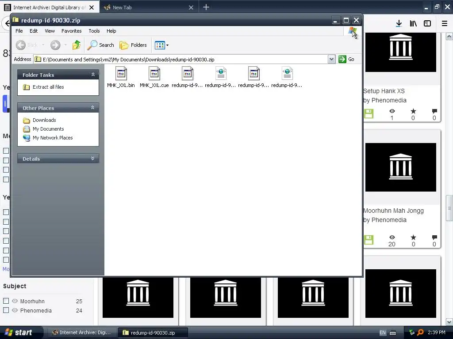Open the Firefox library icon

point(413,24)
